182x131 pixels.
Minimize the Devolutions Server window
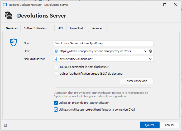(154, 5)
